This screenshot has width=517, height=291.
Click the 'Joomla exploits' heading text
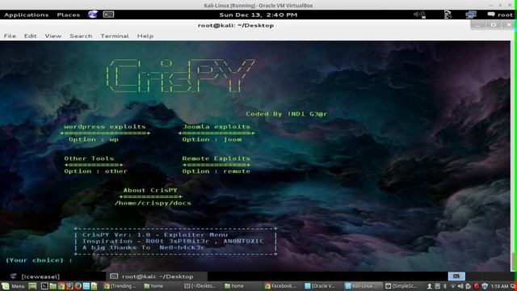216,127
